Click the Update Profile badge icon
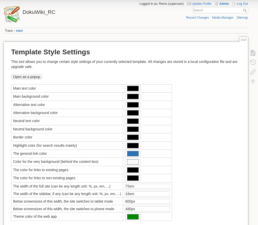The height and width of the screenshot is (225, 258). coord(189,4)
